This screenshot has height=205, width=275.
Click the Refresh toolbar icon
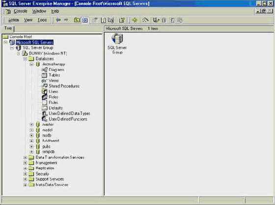(104, 20)
